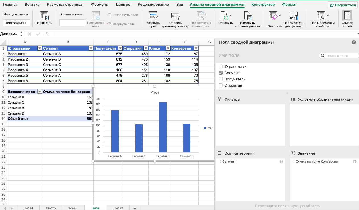The image size is (359, 210).
Task: Check the Получатели field checkbox
Action: click(221, 79)
